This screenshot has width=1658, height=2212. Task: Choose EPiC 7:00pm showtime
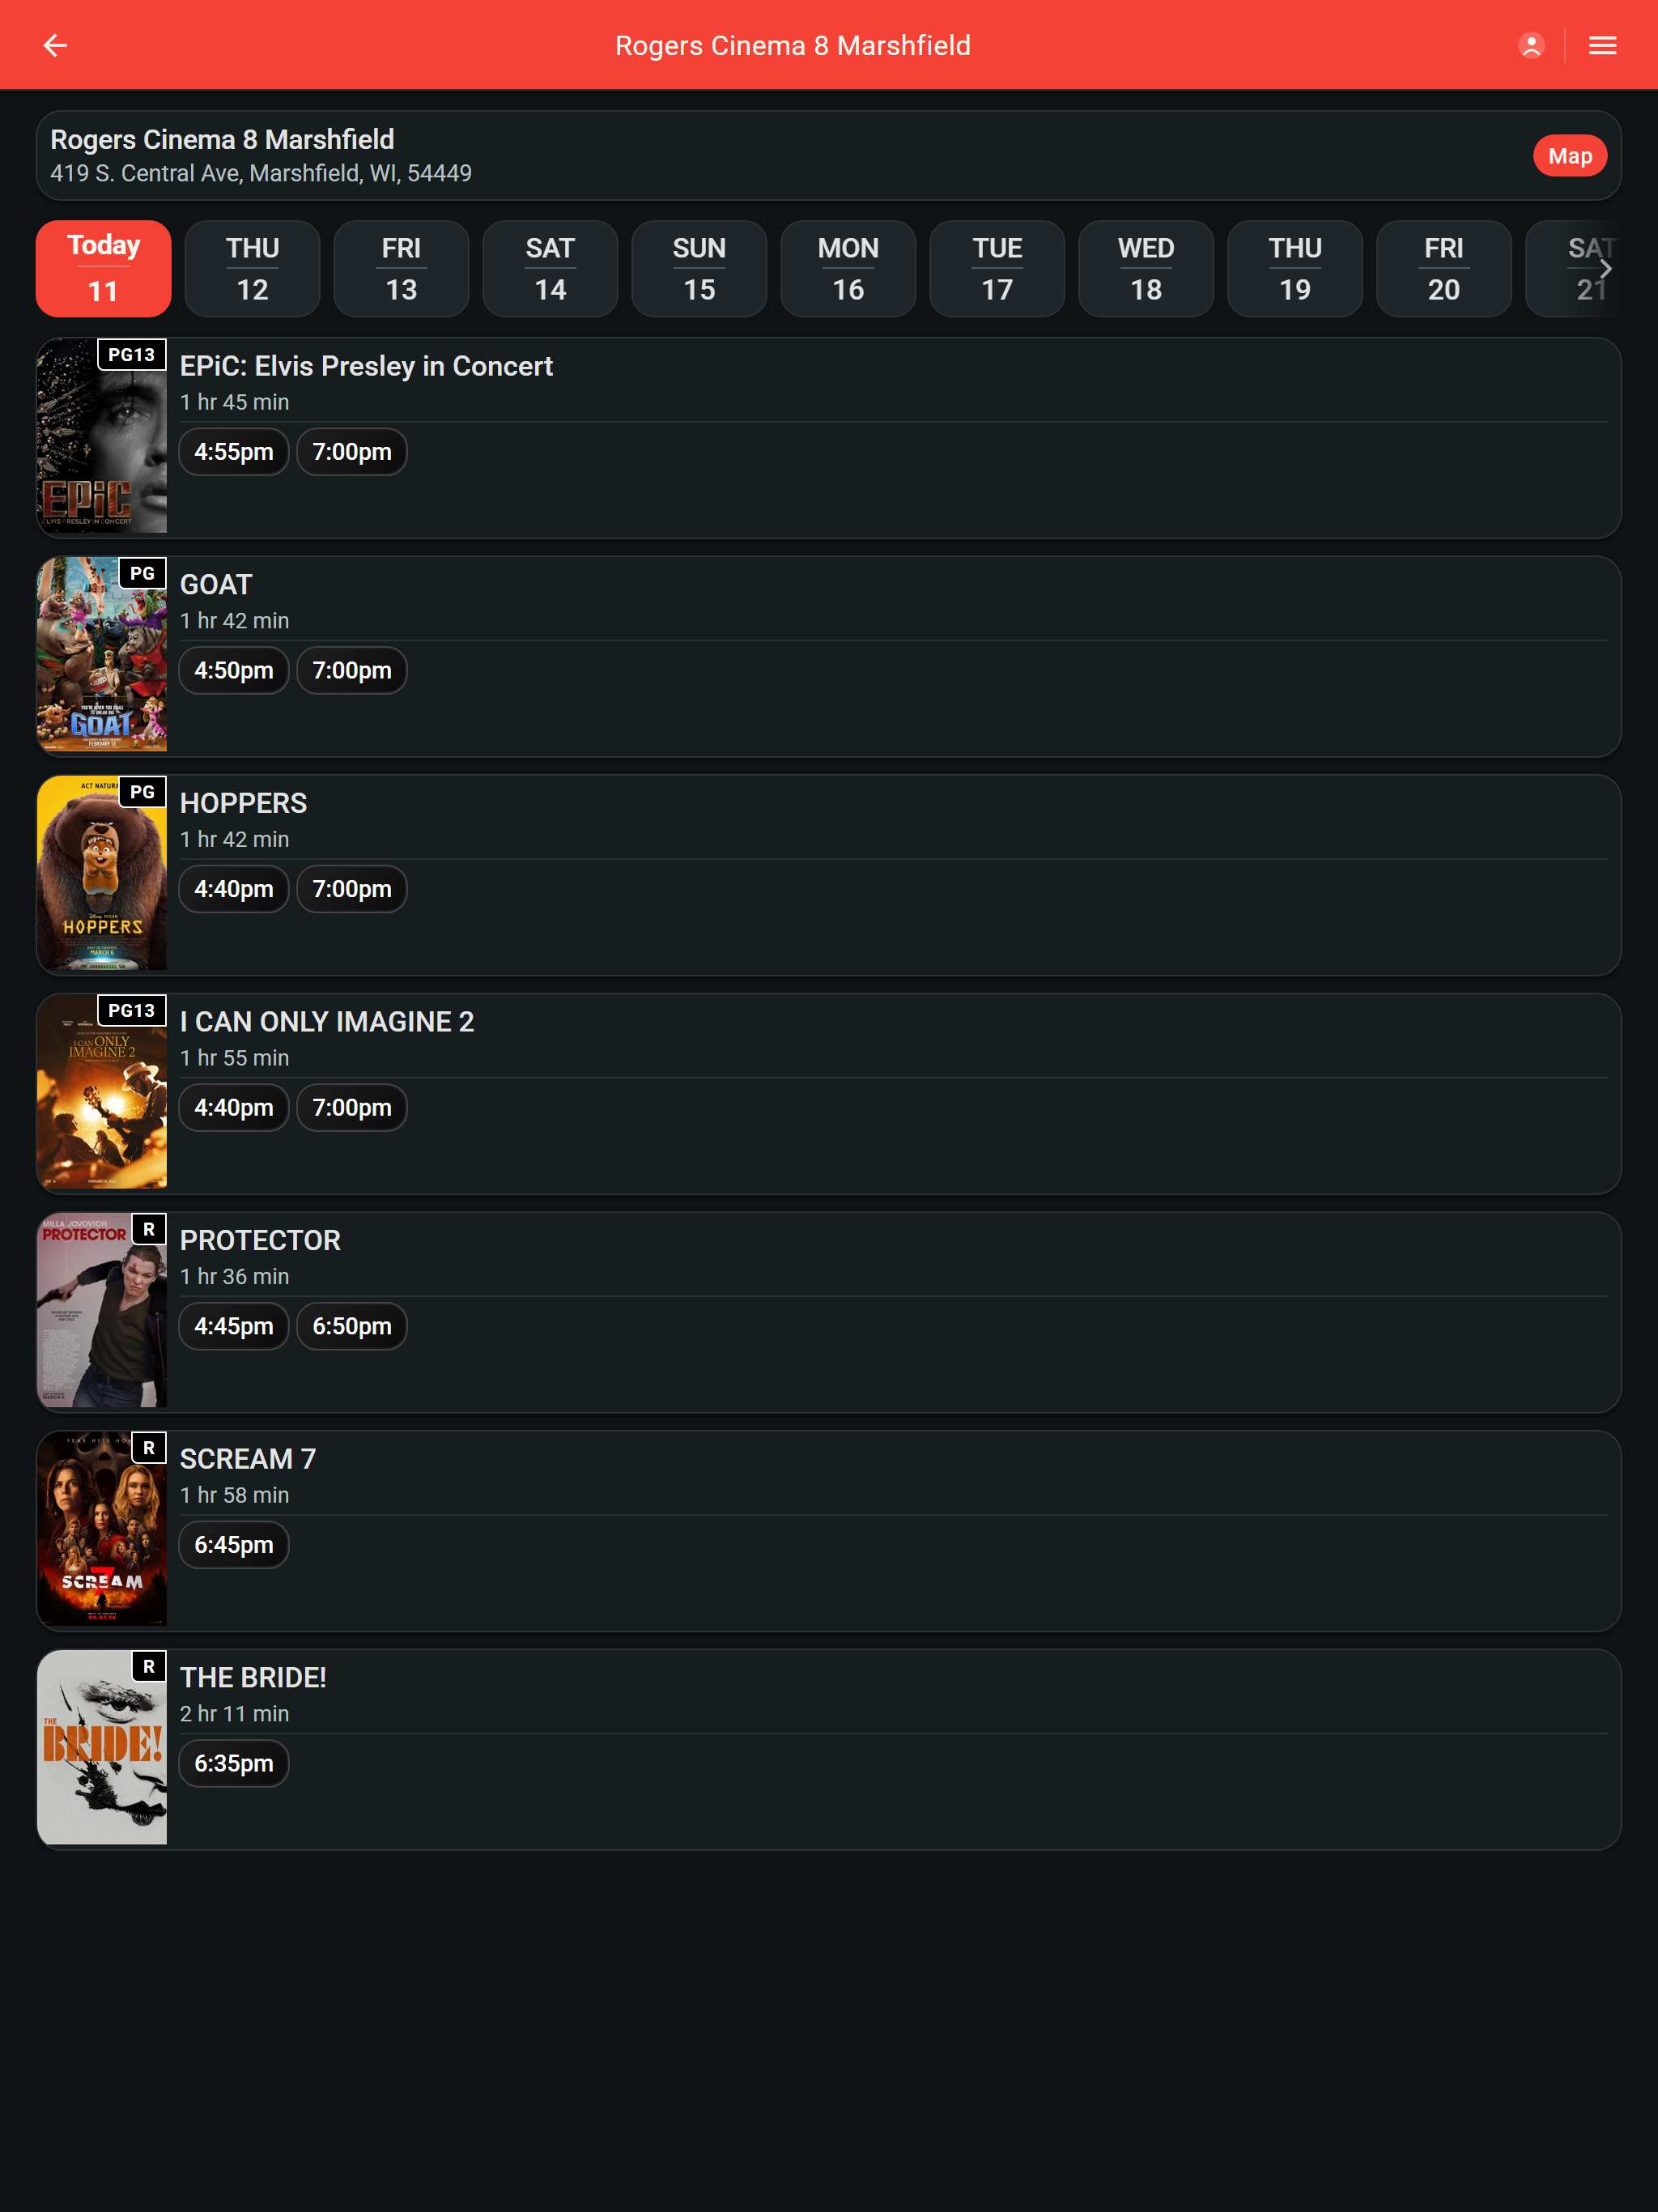click(x=352, y=452)
